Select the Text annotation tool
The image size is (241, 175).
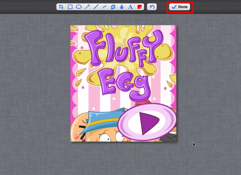130,7
